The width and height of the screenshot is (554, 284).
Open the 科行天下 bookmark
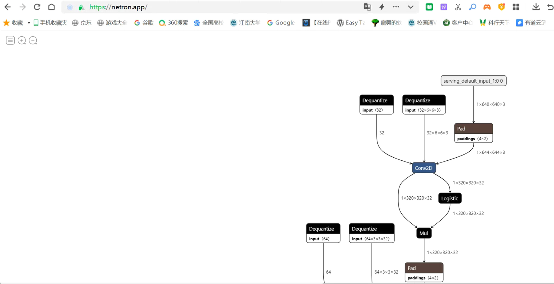494,23
